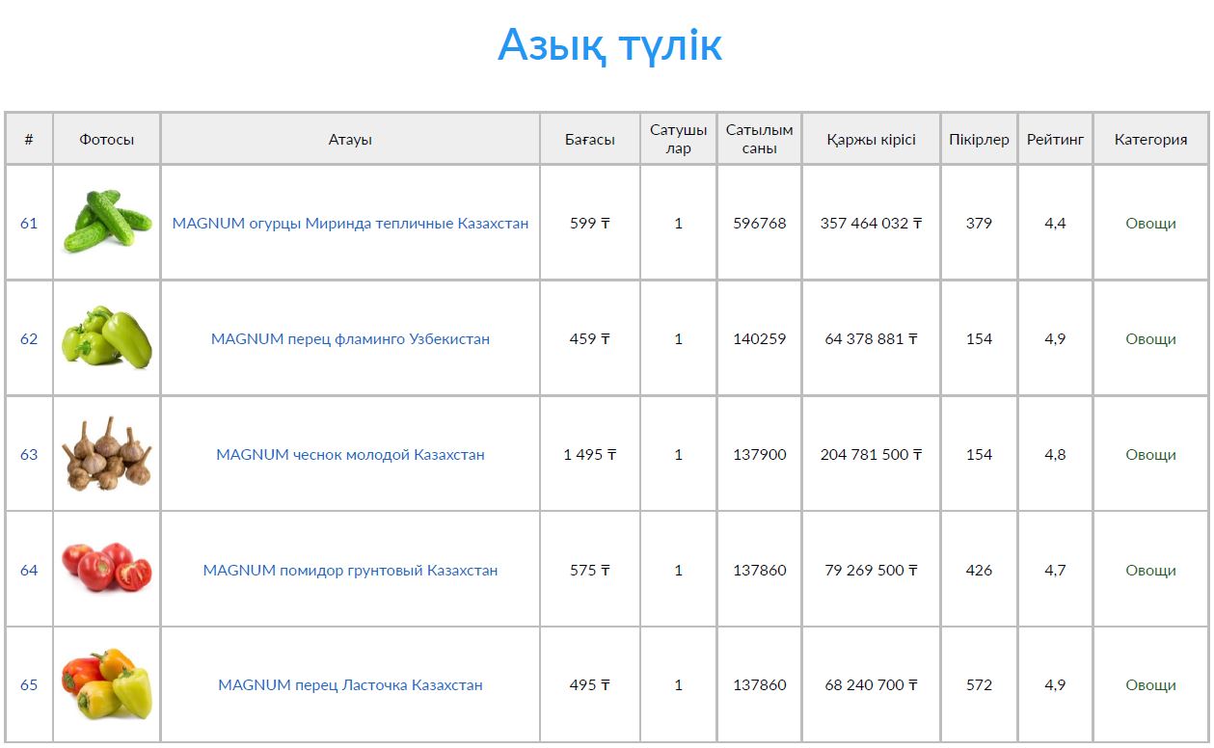Click the Фотосы column header
1214x748 pixels.
point(107,139)
